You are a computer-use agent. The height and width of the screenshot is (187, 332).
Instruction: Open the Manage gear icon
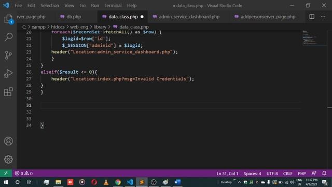[x=8, y=159]
